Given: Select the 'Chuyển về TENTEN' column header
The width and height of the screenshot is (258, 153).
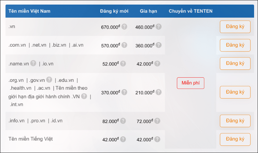Looking at the screenshot, I should pyautogui.click(x=191, y=11).
